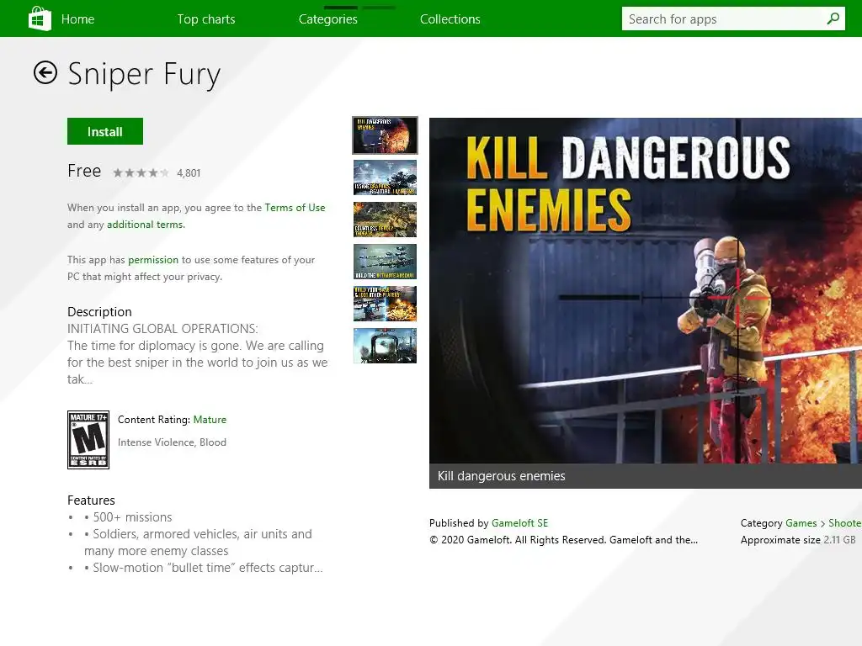The height and width of the screenshot is (646, 862).
Task: Click the Kill dangerous enemies caption
Action: coord(502,476)
